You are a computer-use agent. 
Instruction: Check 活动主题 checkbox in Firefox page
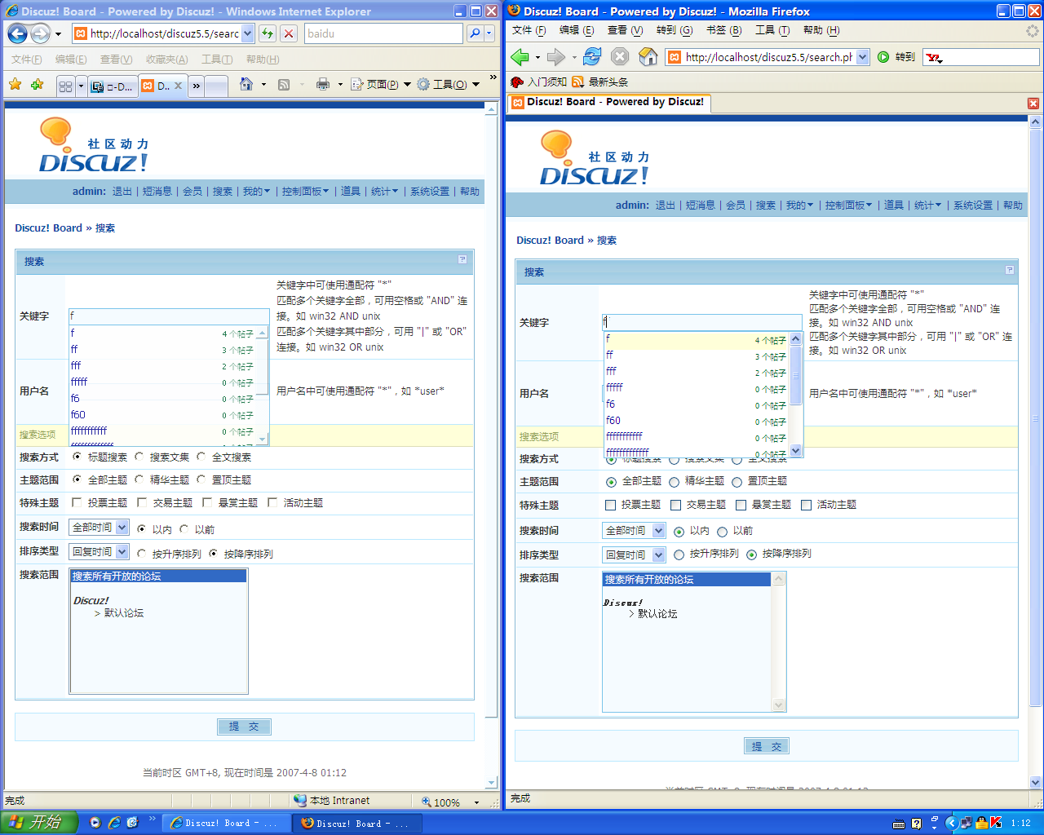806,505
